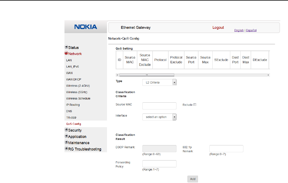Screen dimensions: 288x183
Task: Click the QoS table horizontal scrollbar thumb
Action: pyautogui.click(x=147, y=75)
